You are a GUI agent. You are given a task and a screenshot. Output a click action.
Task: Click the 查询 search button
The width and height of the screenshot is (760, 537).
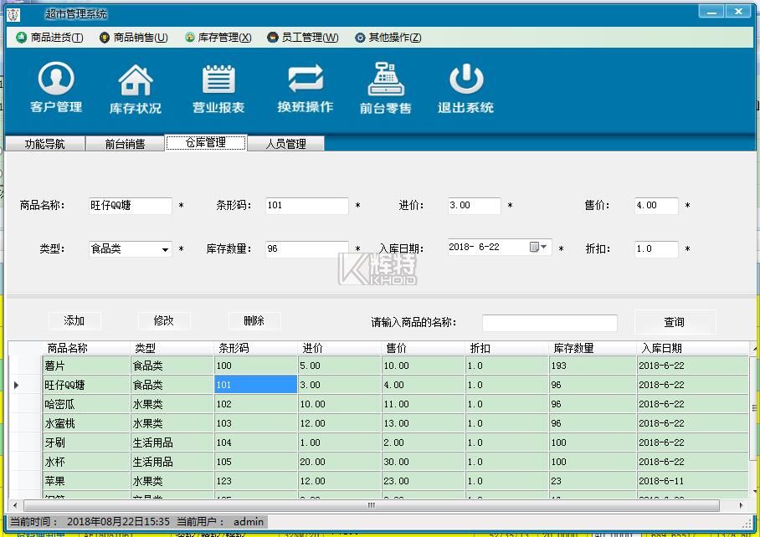click(x=674, y=322)
